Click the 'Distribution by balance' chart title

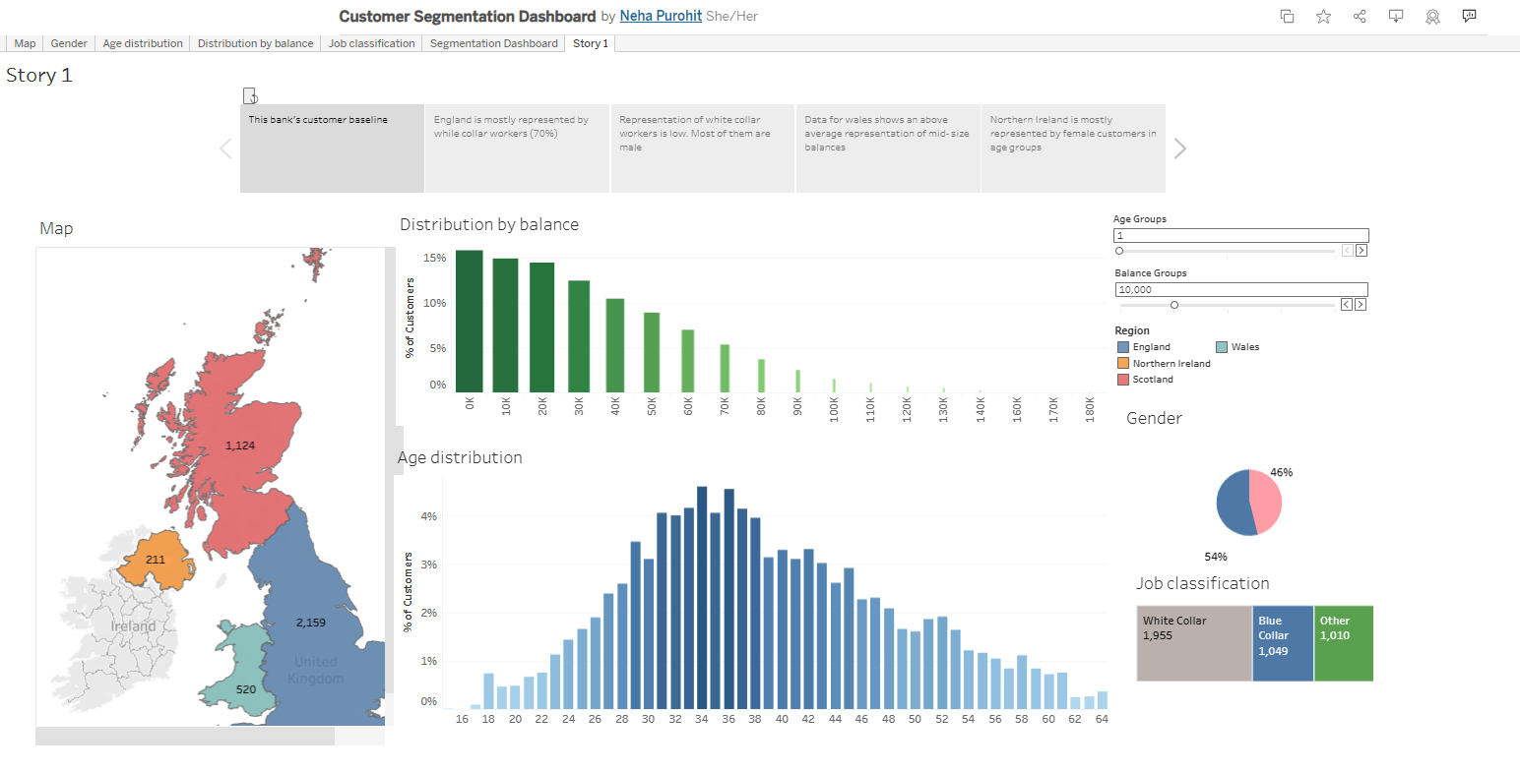(x=489, y=224)
